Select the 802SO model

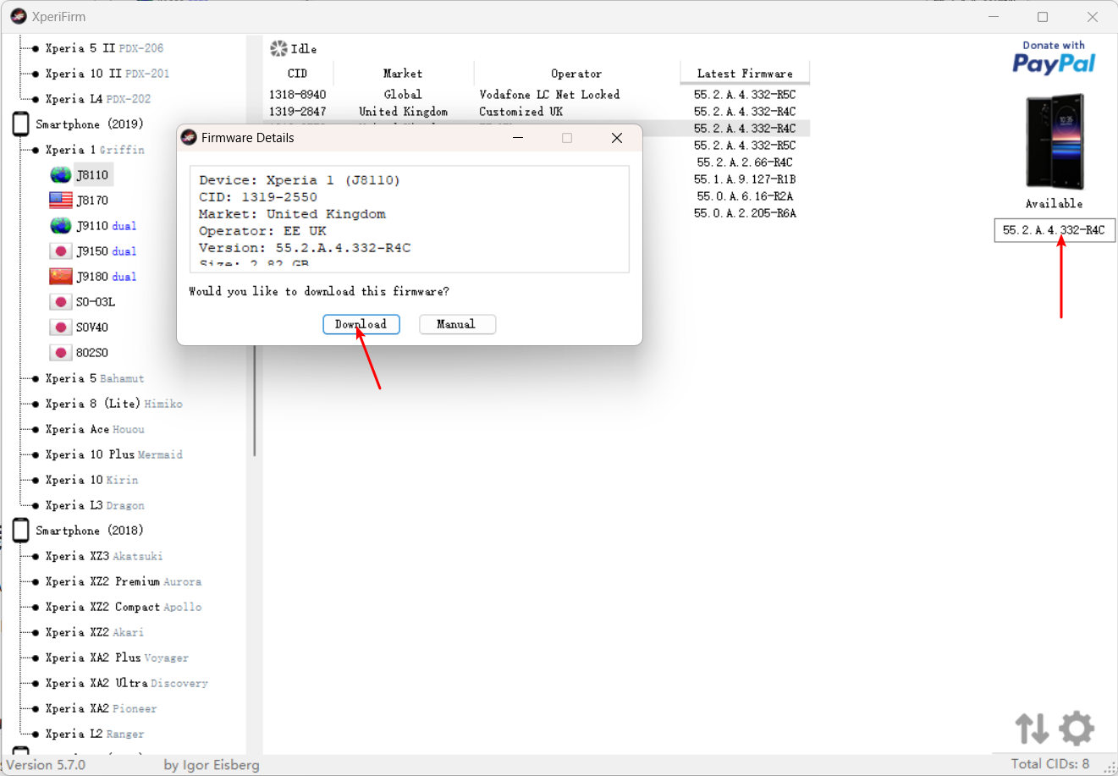[x=92, y=353]
